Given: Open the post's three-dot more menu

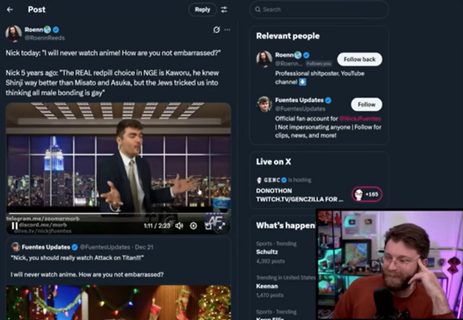Looking at the screenshot, I should pyautogui.click(x=227, y=30).
